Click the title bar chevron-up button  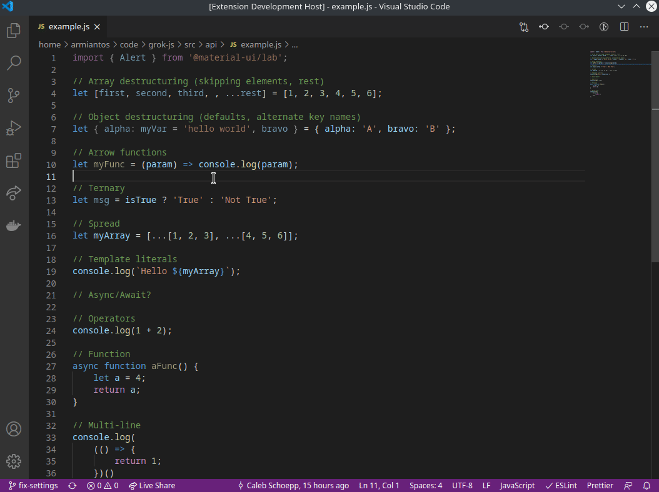pos(636,6)
